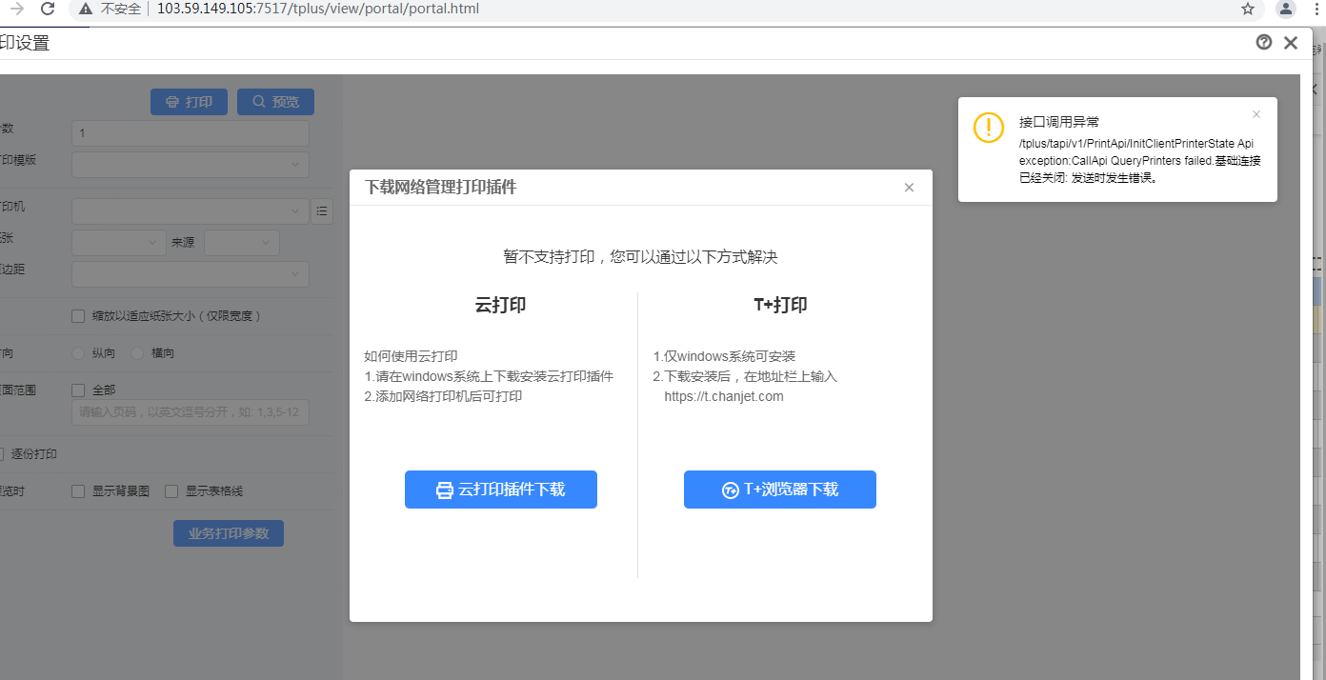The image size is (1326, 680).
Task: Click the 添加网络打印机后可打印 step text
Action: click(443, 396)
